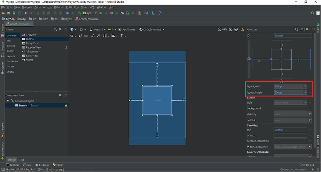321x172 pixels.
Task: Click the Make Project hammer icon
Action: point(79,13)
